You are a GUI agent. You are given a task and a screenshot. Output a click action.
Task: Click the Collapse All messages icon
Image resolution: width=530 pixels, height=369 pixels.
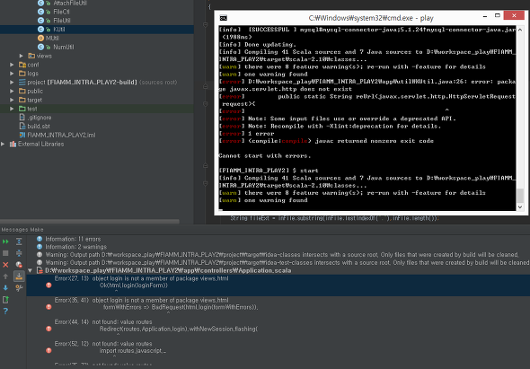[x=19, y=253]
